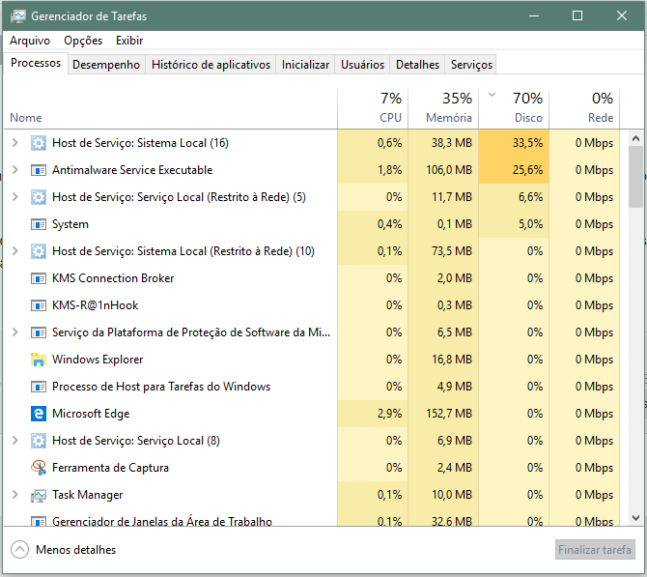Switch to Histórico de aplicativos tab
Viewport: 647px width, 577px height.
tap(211, 65)
